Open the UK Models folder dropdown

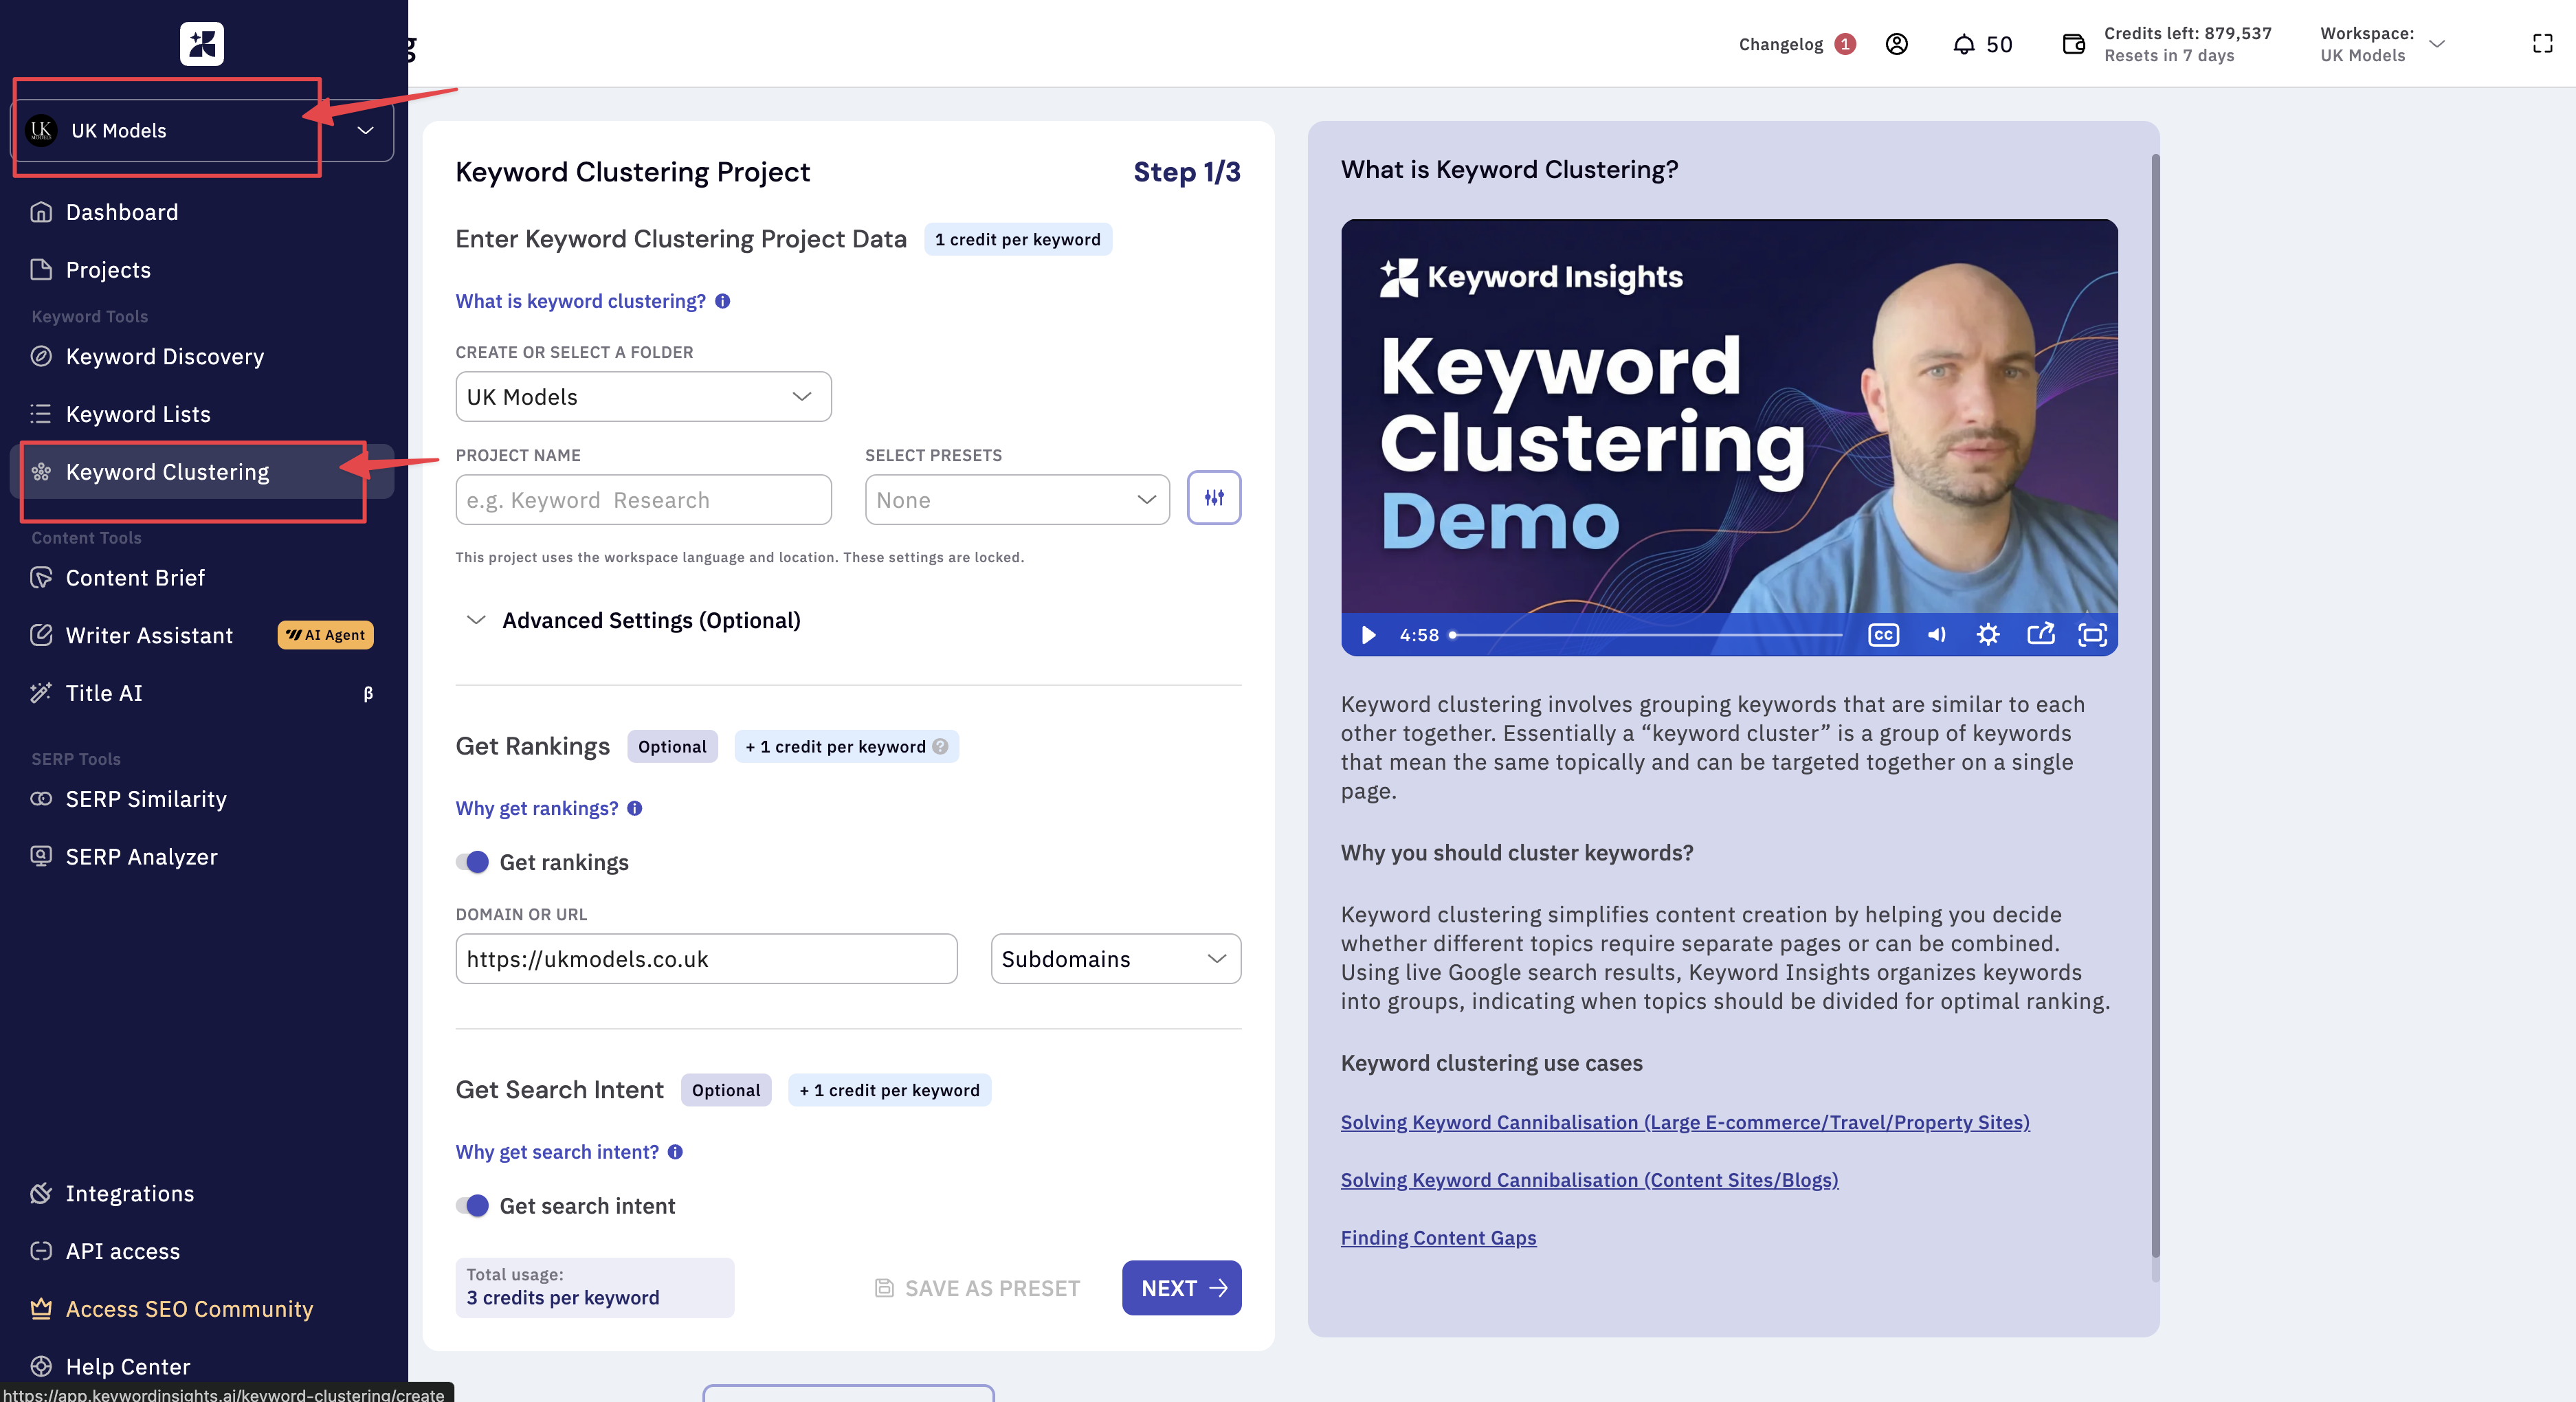click(x=643, y=397)
